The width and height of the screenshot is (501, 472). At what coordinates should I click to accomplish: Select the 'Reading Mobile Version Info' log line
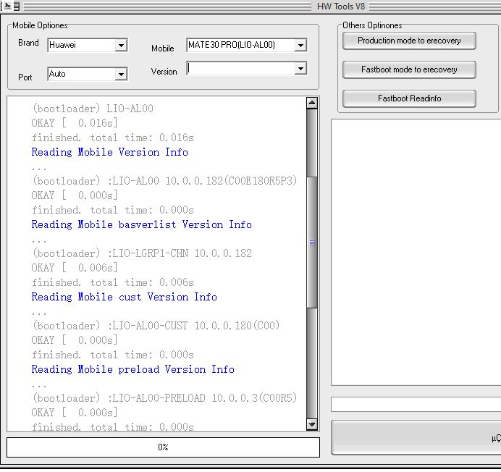109,152
